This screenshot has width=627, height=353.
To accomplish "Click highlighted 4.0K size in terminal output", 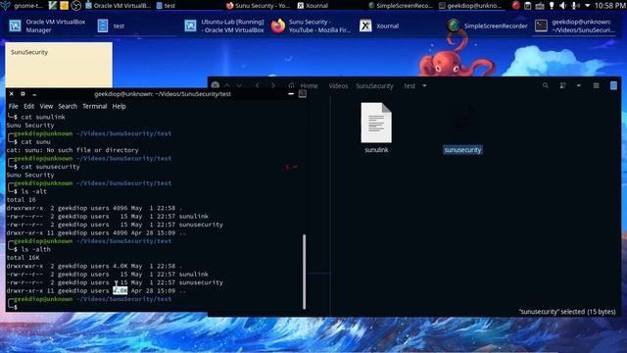I will [120, 290].
